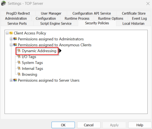Click the Anonymous Clients group users icon
This screenshot has height=129, width=152.
(x=15, y=45)
